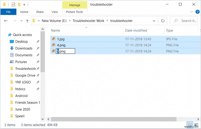Expand the ribbon using the chevron
Screen dimensions: 201x129
(191, 12)
